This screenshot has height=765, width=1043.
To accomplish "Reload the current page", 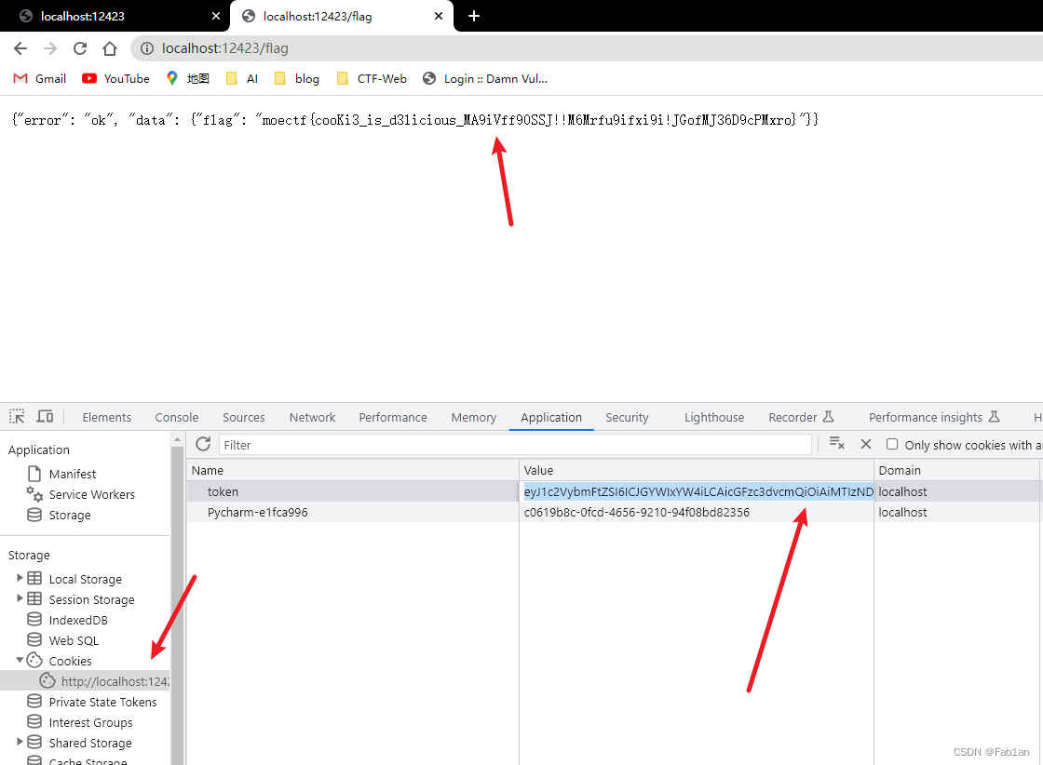I will pyautogui.click(x=80, y=48).
